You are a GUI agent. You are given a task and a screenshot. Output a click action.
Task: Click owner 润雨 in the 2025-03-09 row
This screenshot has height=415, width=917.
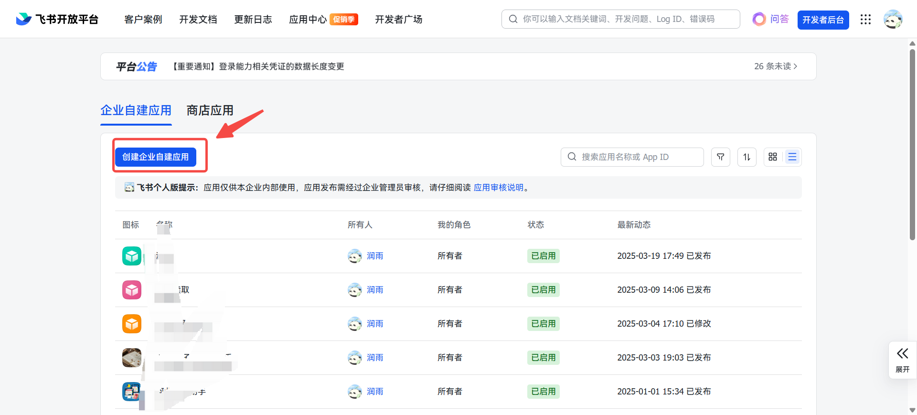point(375,290)
